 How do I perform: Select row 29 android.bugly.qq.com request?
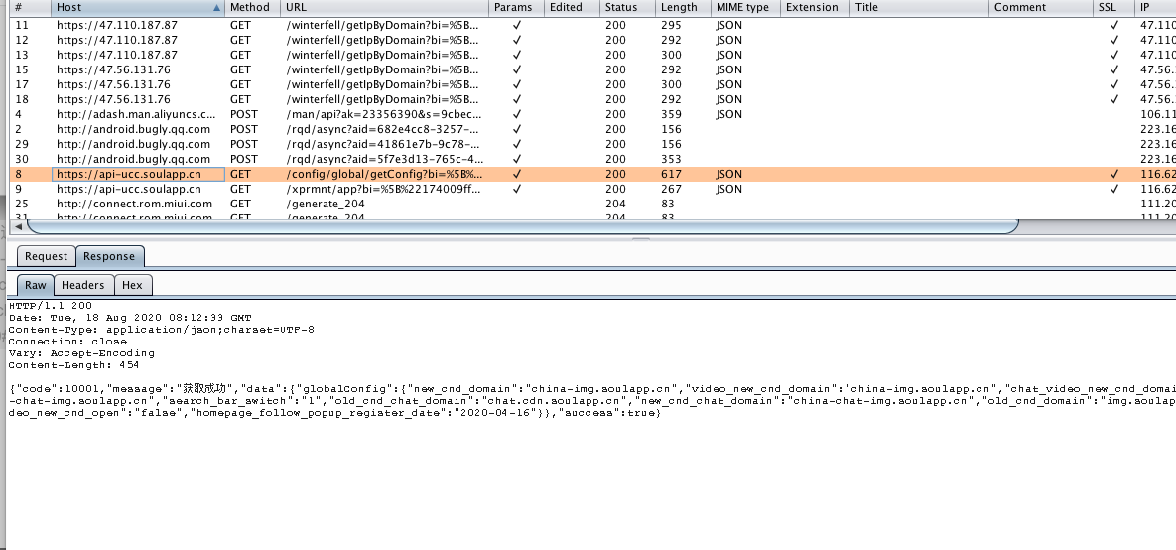point(592,144)
